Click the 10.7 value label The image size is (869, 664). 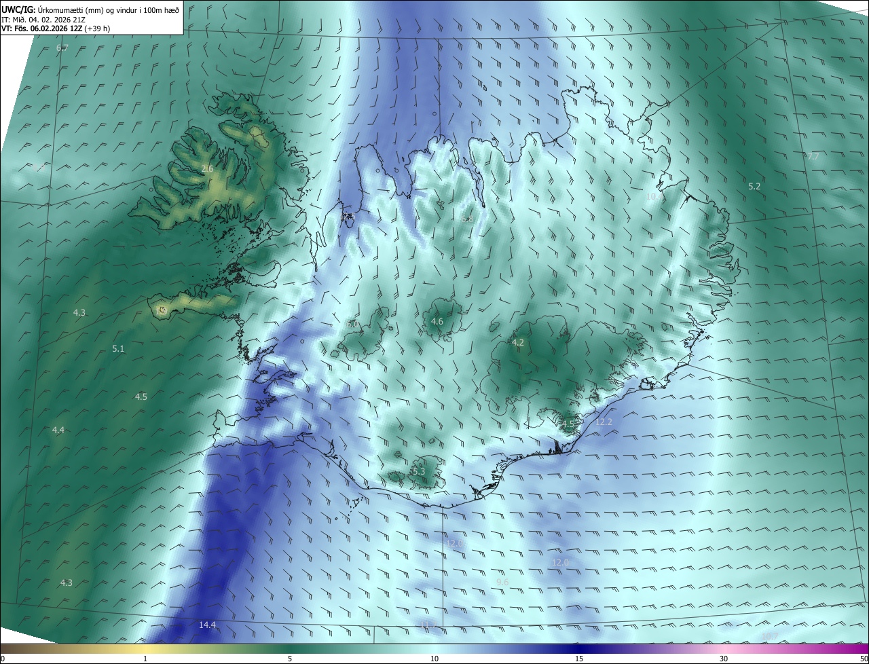tap(770, 636)
